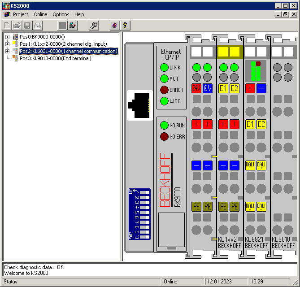The image size is (300, 287).
Task: Expand the Pos0 BK9000-0000 tree node
Action: [x=7, y=37]
